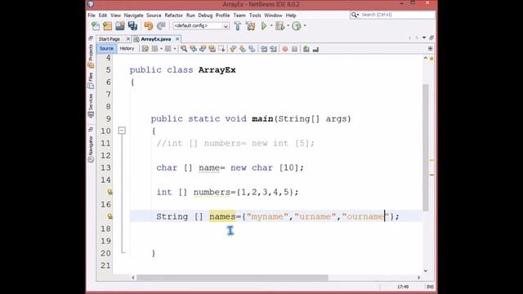
Task: Close the Start Page tab
Action: (128, 39)
